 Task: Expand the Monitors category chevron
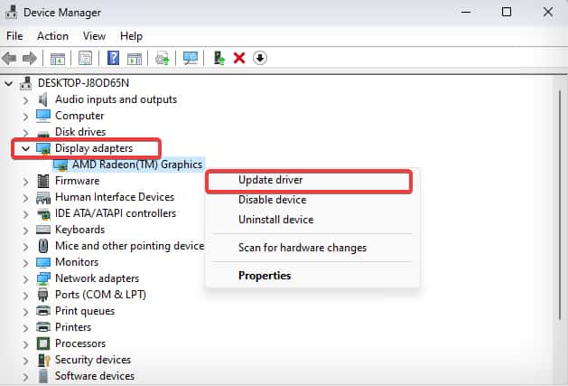pyautogui.click(x=25, y=263)
